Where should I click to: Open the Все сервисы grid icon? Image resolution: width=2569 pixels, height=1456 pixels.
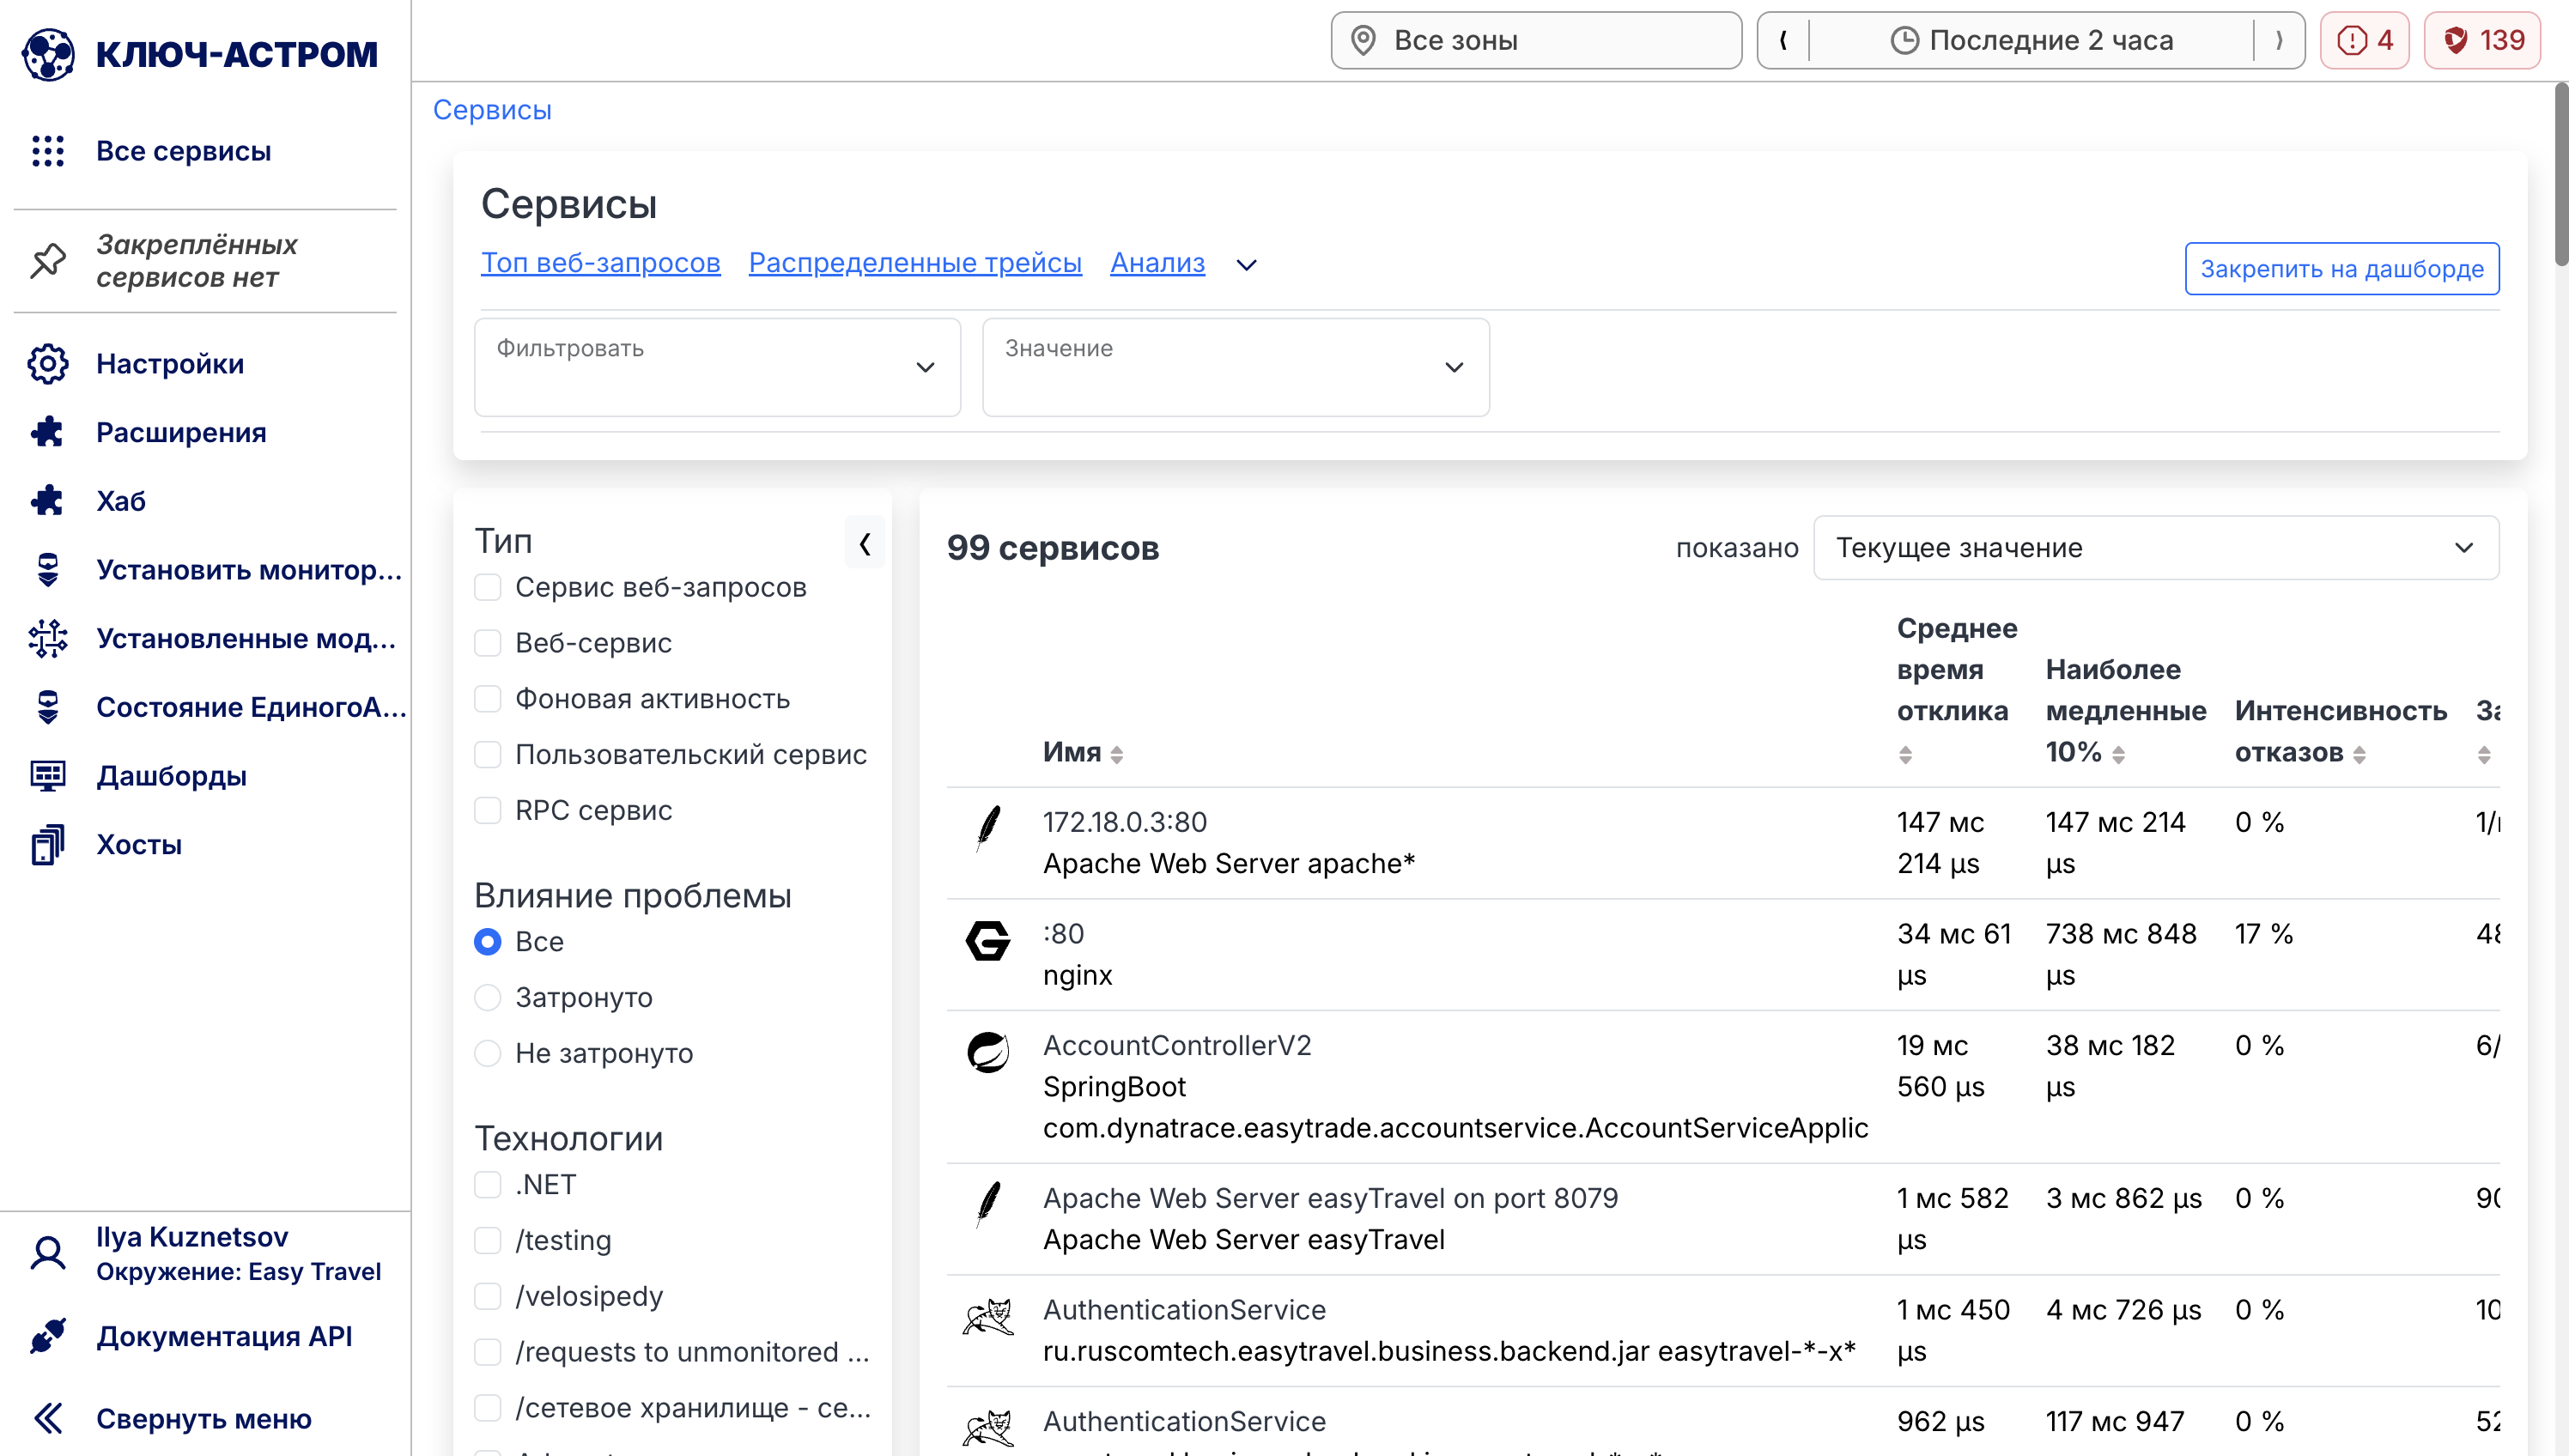click(47, 151)
